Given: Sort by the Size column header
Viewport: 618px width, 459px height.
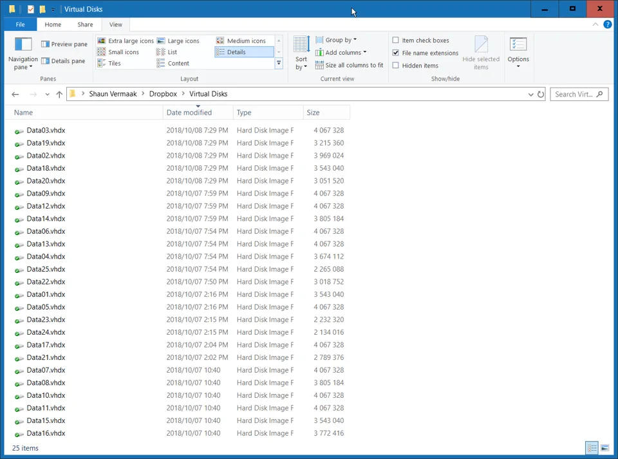Looking at the screenshot, I should (327, 112).
